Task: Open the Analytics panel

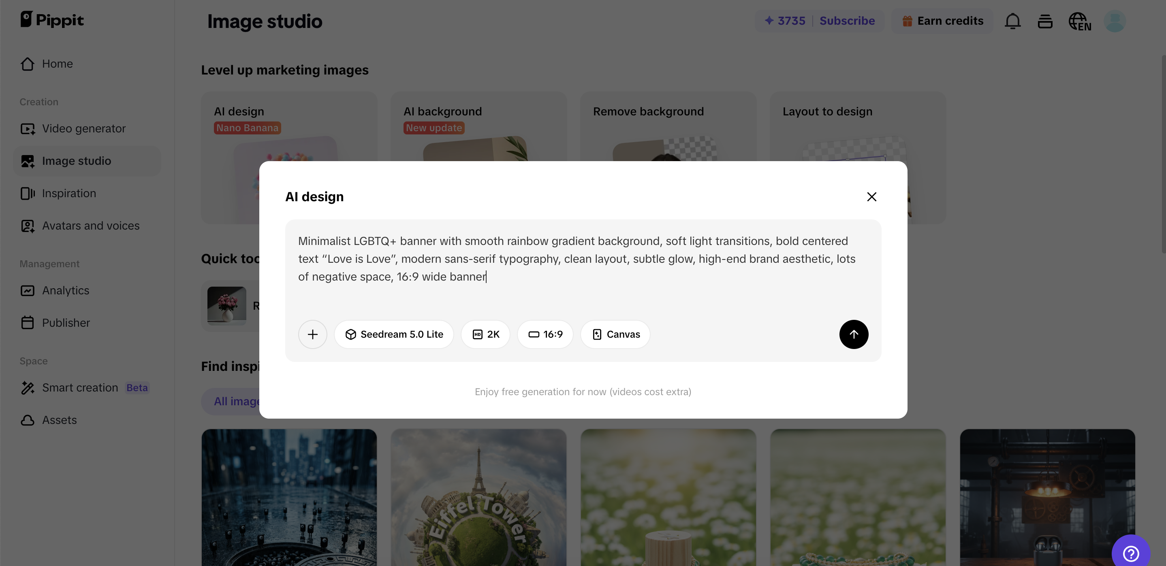Action: [x=65, y=290]
